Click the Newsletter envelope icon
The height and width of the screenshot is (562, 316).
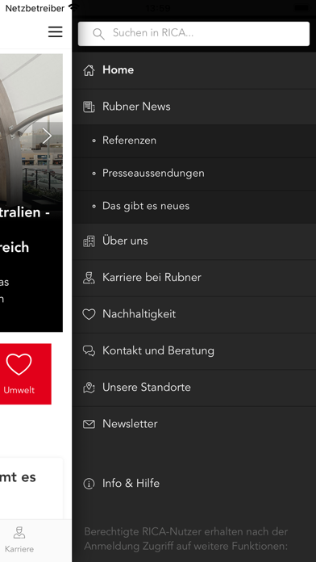pyautogui.click(x=89, y=425)
